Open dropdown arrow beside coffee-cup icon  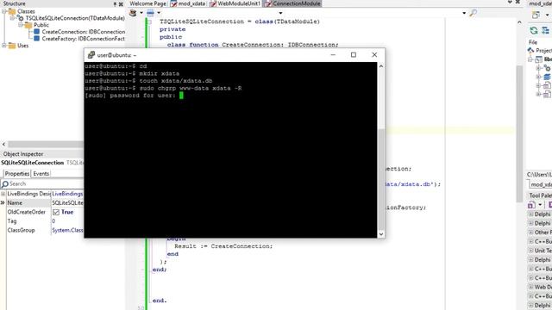tap(141, 13)
